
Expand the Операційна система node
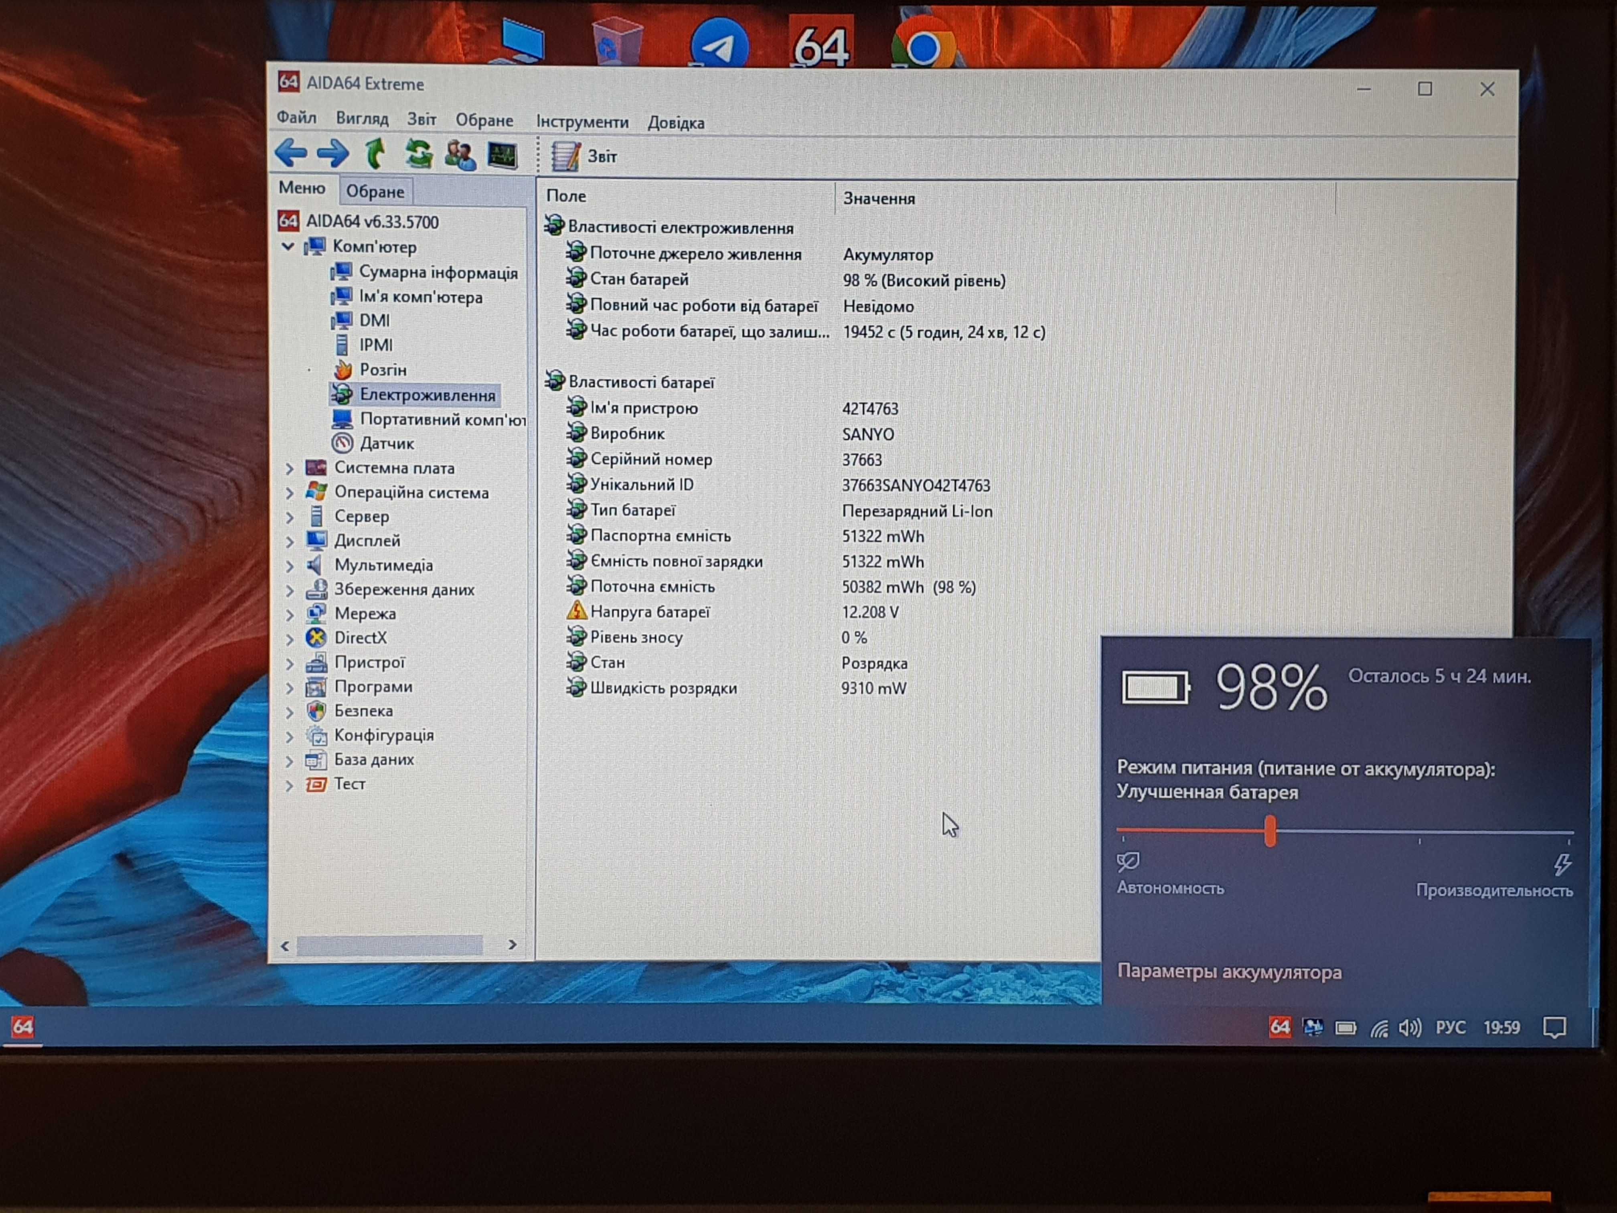point(289,493)
